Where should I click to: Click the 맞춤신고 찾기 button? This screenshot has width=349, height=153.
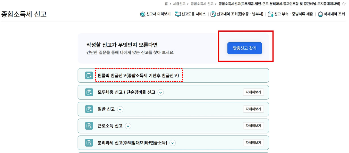(244, 48)
